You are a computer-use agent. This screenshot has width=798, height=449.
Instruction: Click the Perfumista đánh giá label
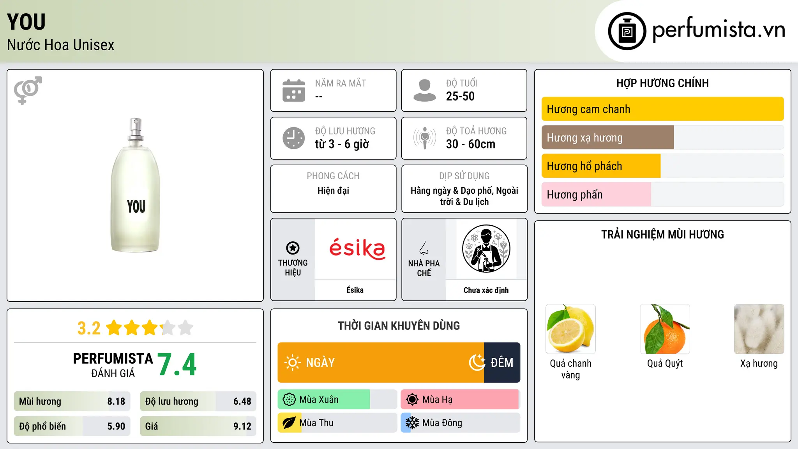[x=113, y=365]
